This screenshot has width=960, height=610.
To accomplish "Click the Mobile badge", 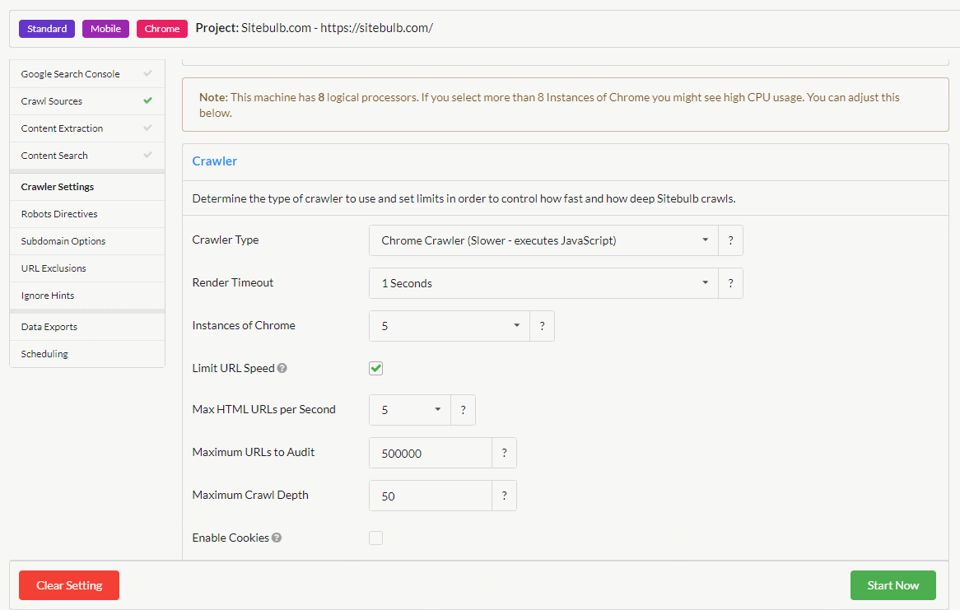I will coord(106,29).
